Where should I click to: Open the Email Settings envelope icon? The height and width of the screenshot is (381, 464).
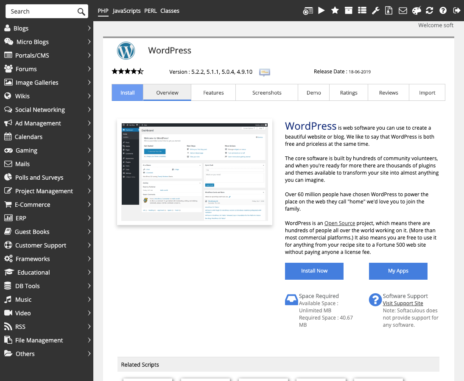pyautogui.click(x=403, y=10)
